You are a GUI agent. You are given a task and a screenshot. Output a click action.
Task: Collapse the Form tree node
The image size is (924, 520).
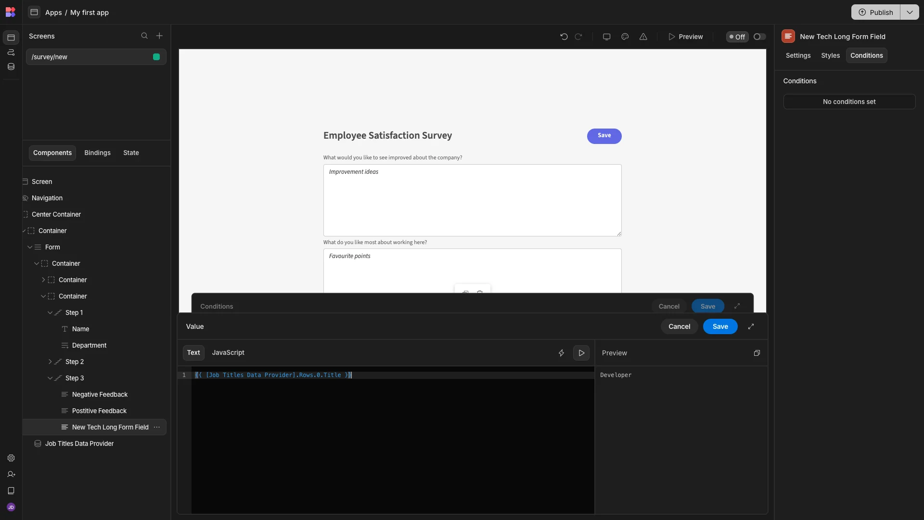[30, 247]
